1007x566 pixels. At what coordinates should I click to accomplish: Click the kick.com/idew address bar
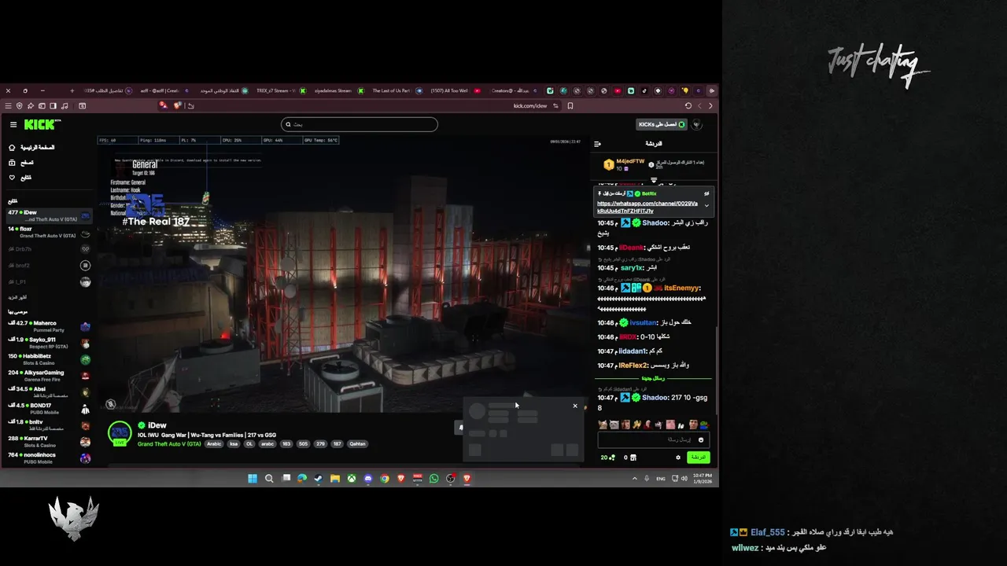[x=530, y=106]
